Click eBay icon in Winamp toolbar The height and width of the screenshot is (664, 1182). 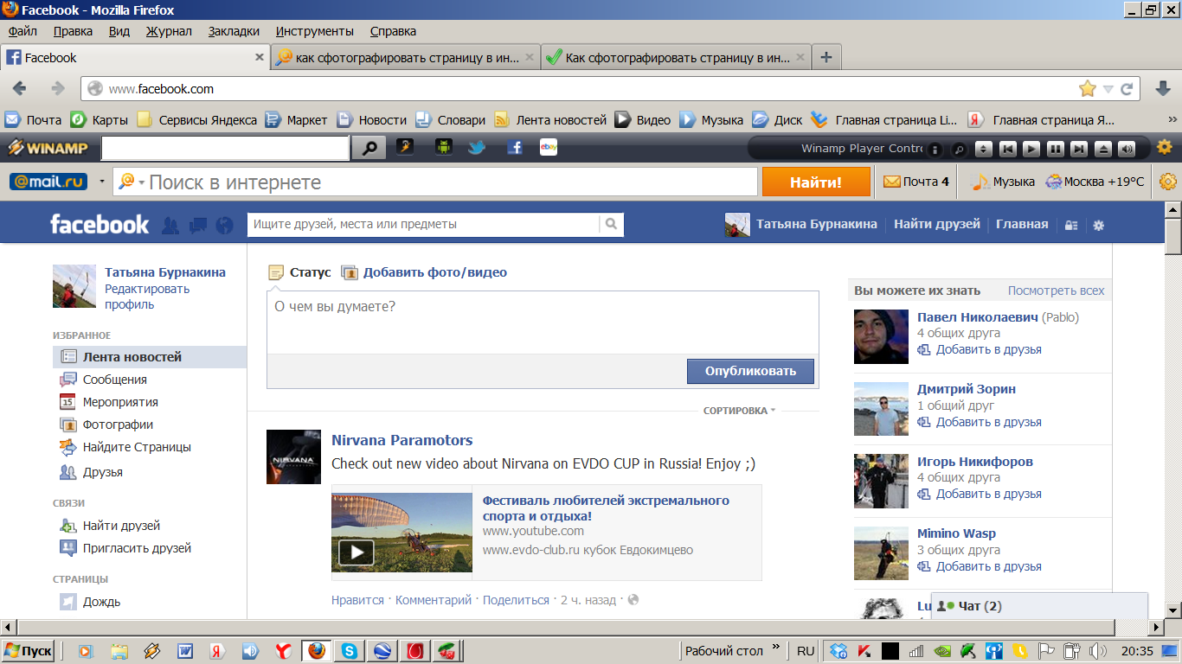[x=548, y=147]
